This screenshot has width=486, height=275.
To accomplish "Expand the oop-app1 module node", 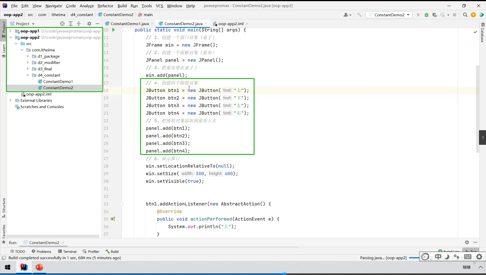I will [11, 31].
